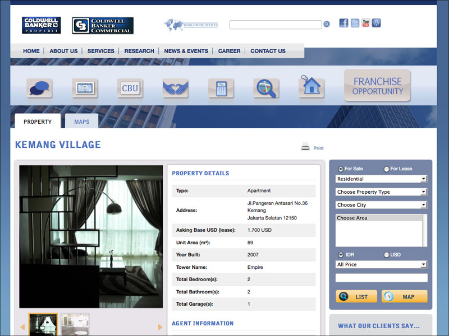Open the mortgage calculator icon
449x336 pixels.
pyautogui.click(x=221, y=88)
